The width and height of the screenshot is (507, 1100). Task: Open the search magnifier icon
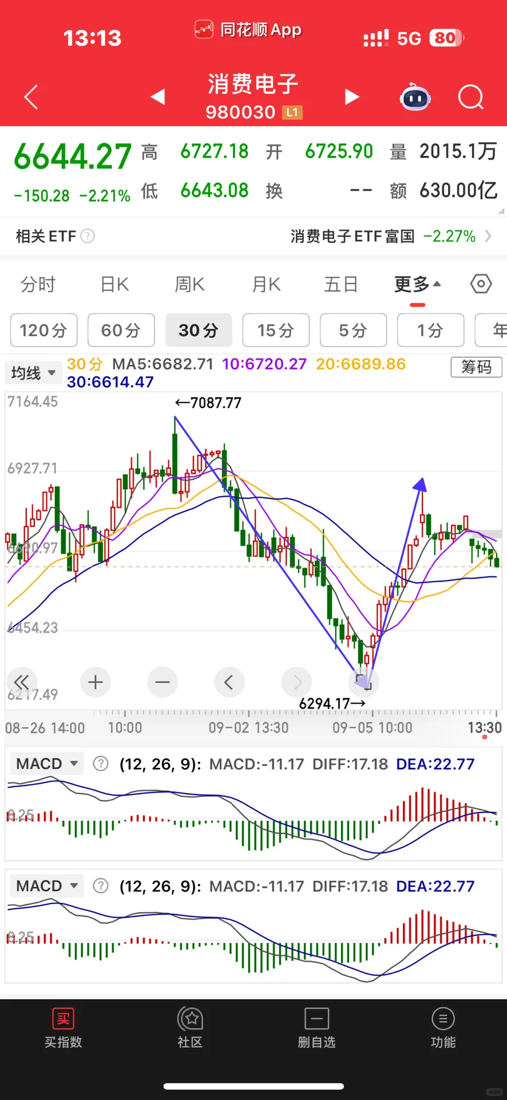[x=471, y=97]
